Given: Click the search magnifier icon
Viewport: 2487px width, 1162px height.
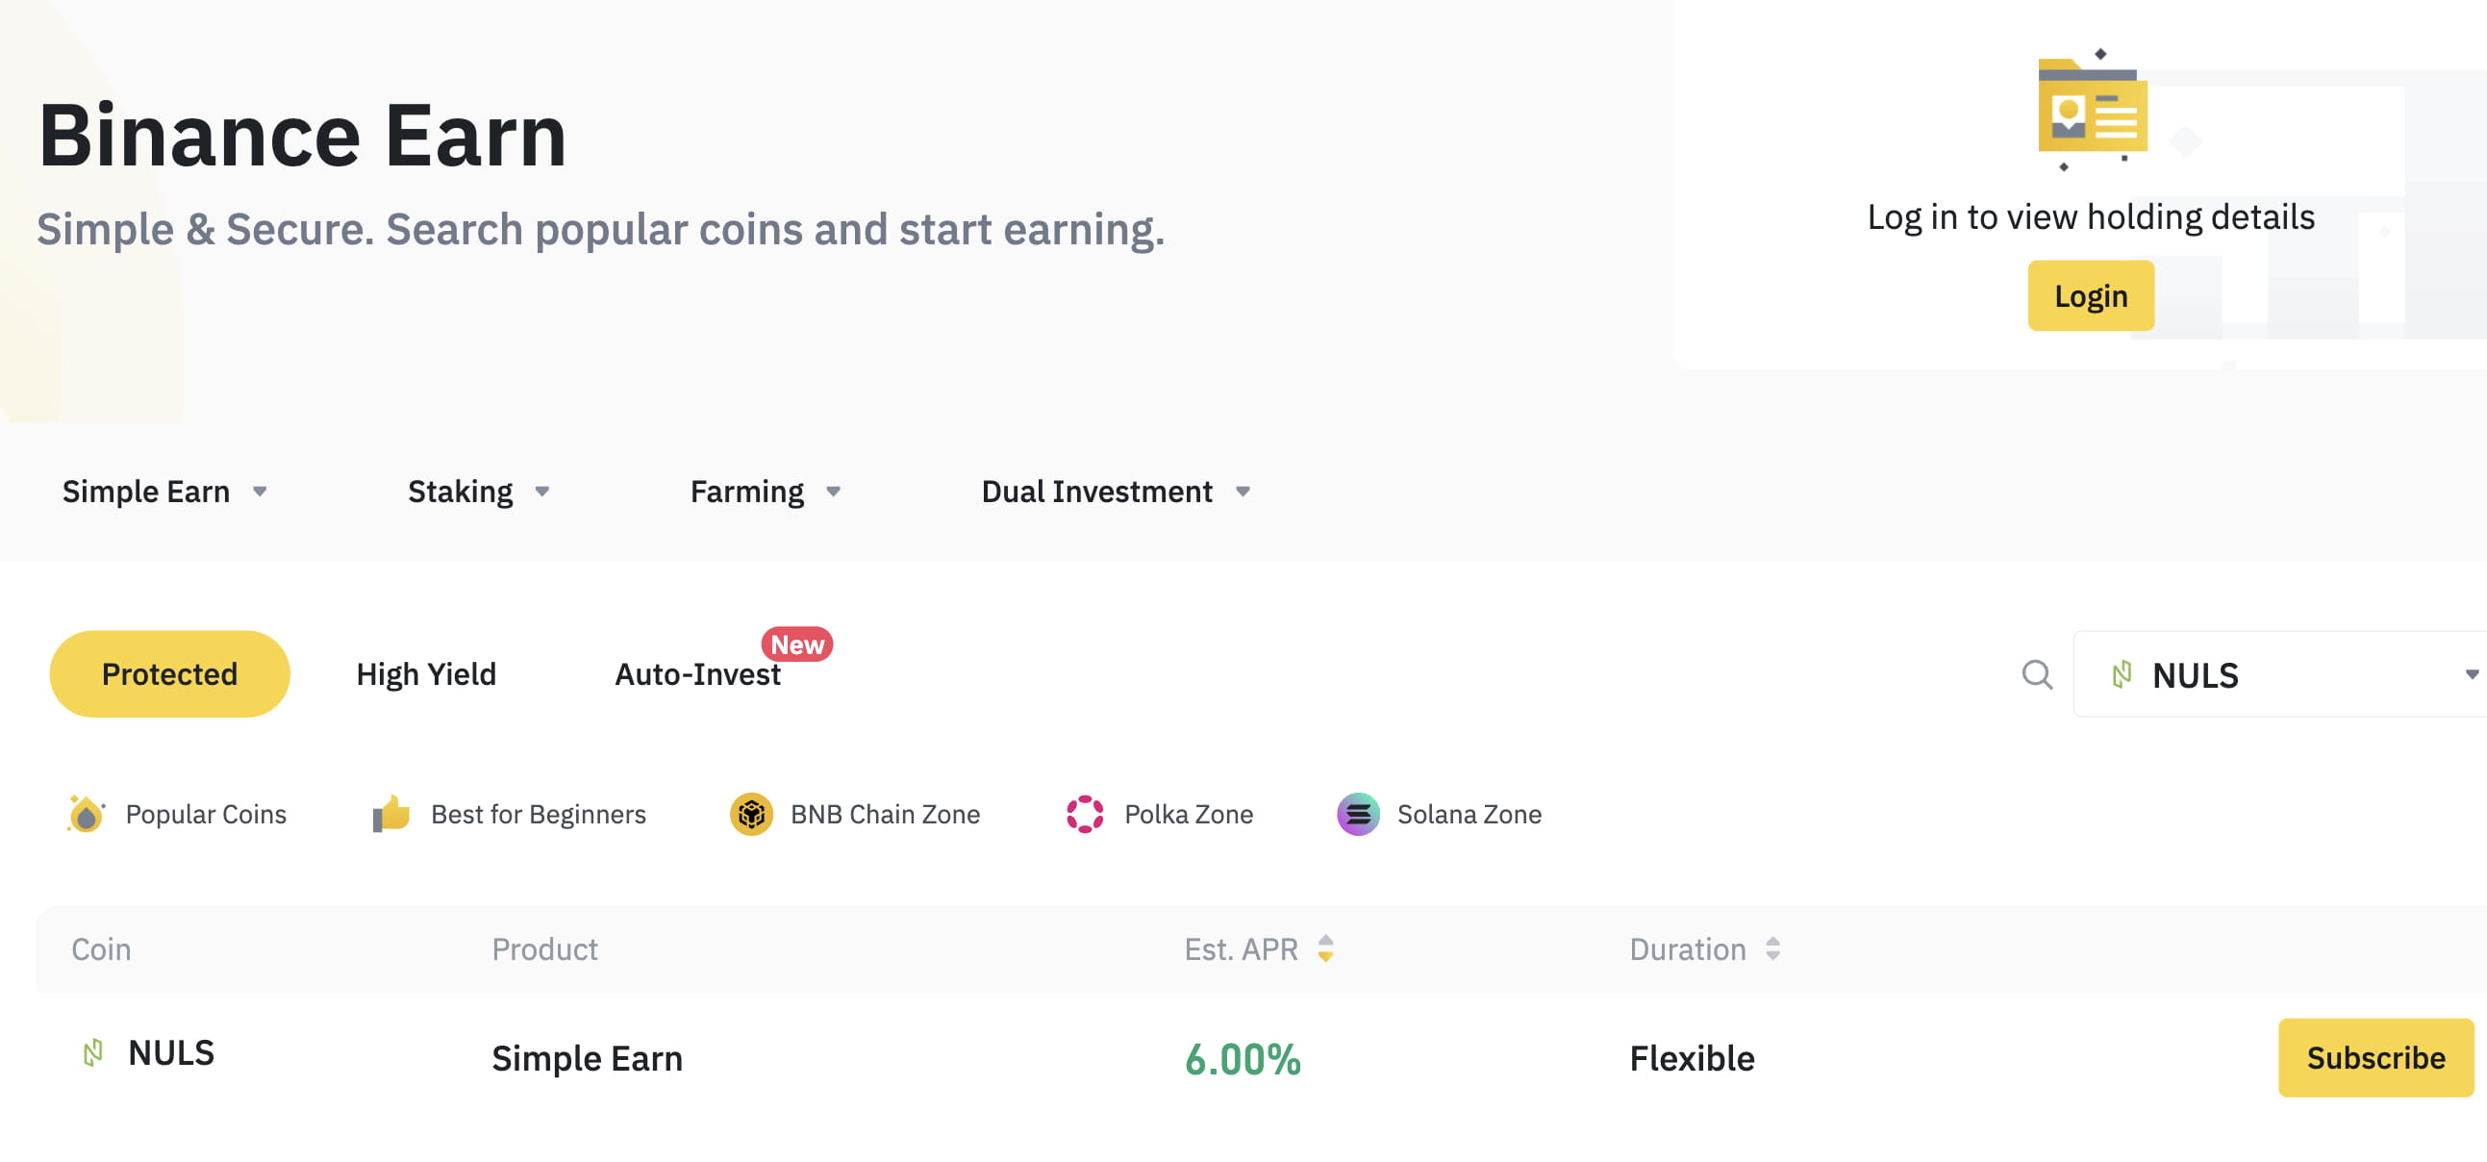Looking at the screenshot, I should (2036, 674).
